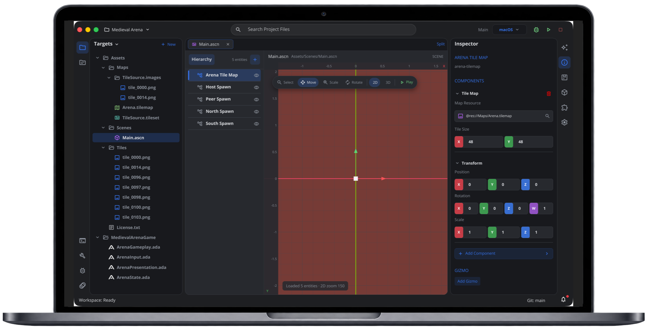647x330 pixels.
Task: Collapse the Tiles folder
Action: click(x=104, y=148)
